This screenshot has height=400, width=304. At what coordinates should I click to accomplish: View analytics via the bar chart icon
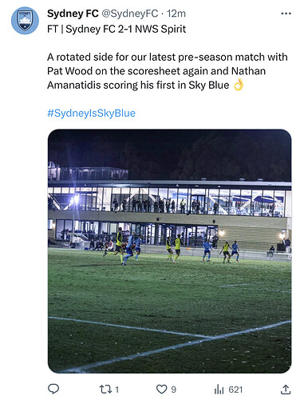point(219,390)
